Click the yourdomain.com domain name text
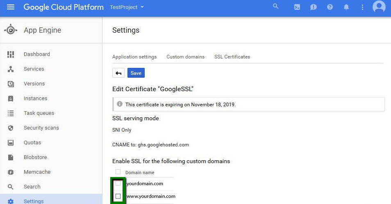391x204 pixels. click(145, 184)
